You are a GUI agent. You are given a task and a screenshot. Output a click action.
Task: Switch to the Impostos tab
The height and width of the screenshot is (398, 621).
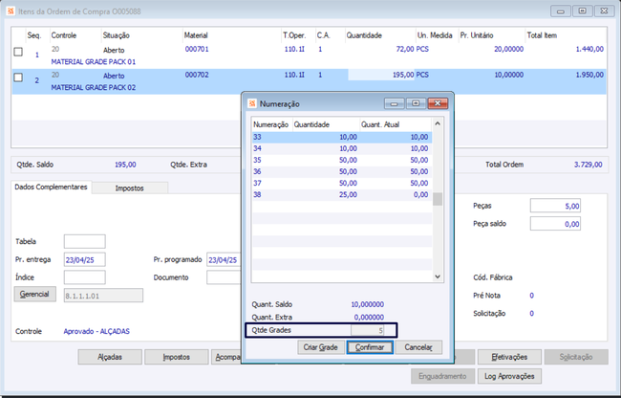click(x=130, y=188)
